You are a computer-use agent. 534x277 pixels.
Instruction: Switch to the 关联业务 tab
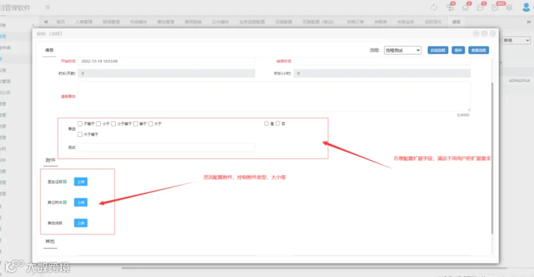[406, 22]
